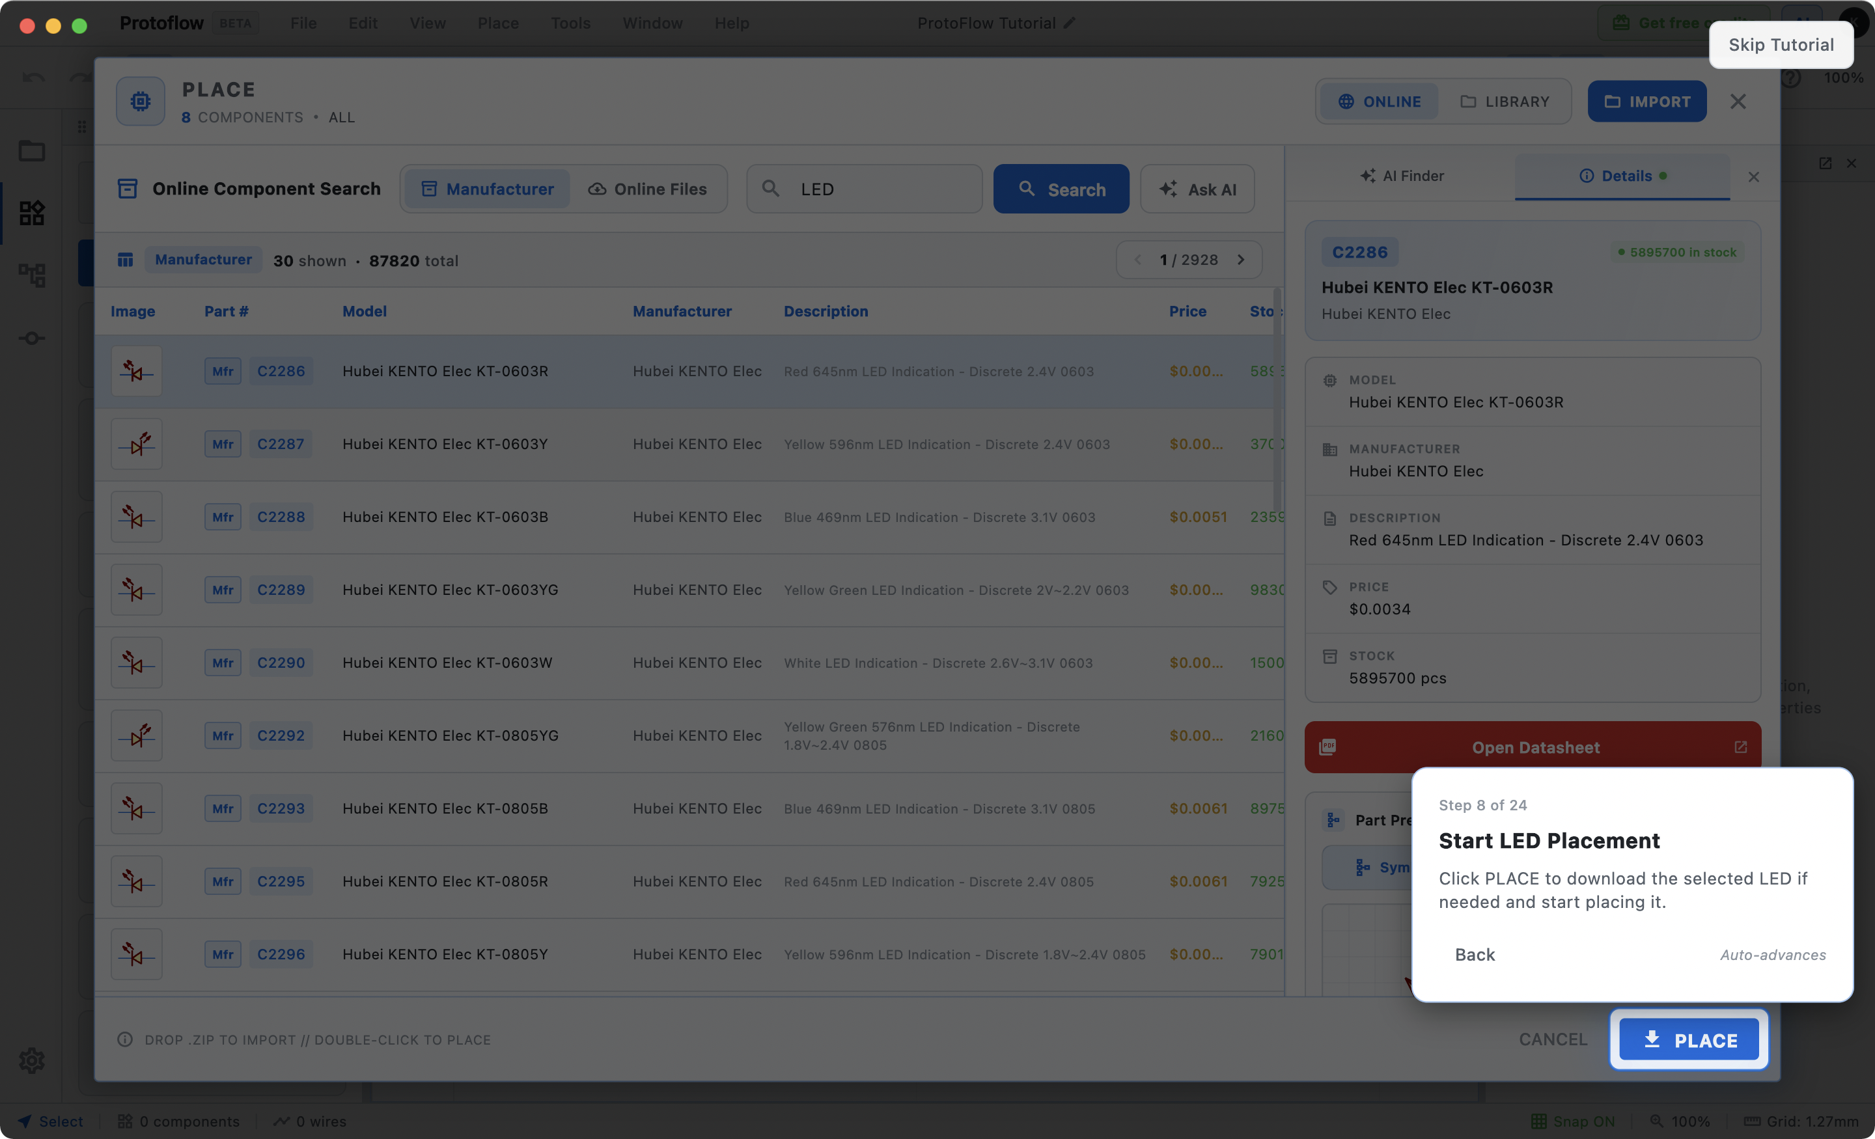The height and width of the screenshot is (1139, 1875).
Task: Click the C2287 LED symbol thumbnail
Action: pyautogui.click(x=136, y=445)
